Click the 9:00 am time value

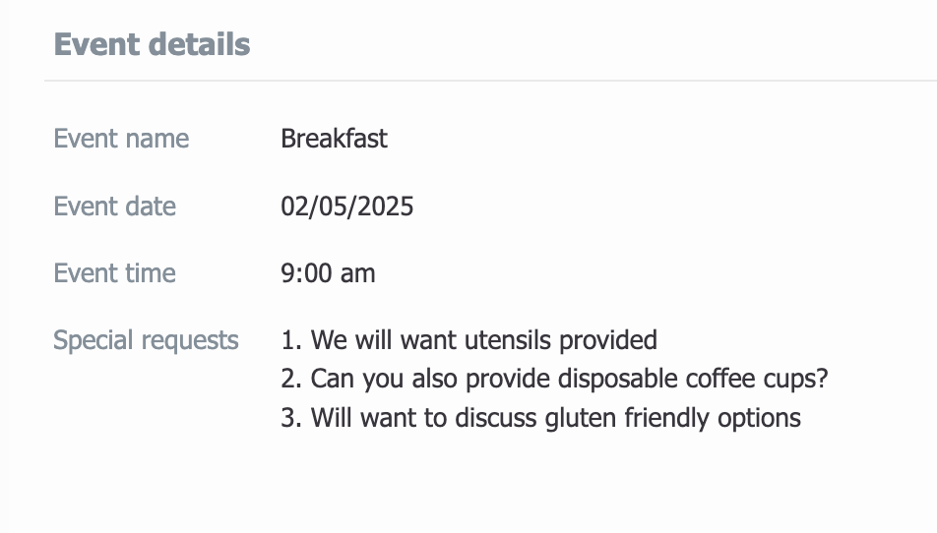pyautogui.click(x=328, y=273)
